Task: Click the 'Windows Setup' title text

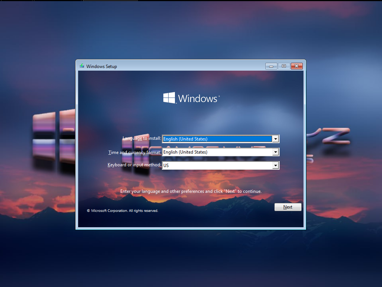Action: 102,67
